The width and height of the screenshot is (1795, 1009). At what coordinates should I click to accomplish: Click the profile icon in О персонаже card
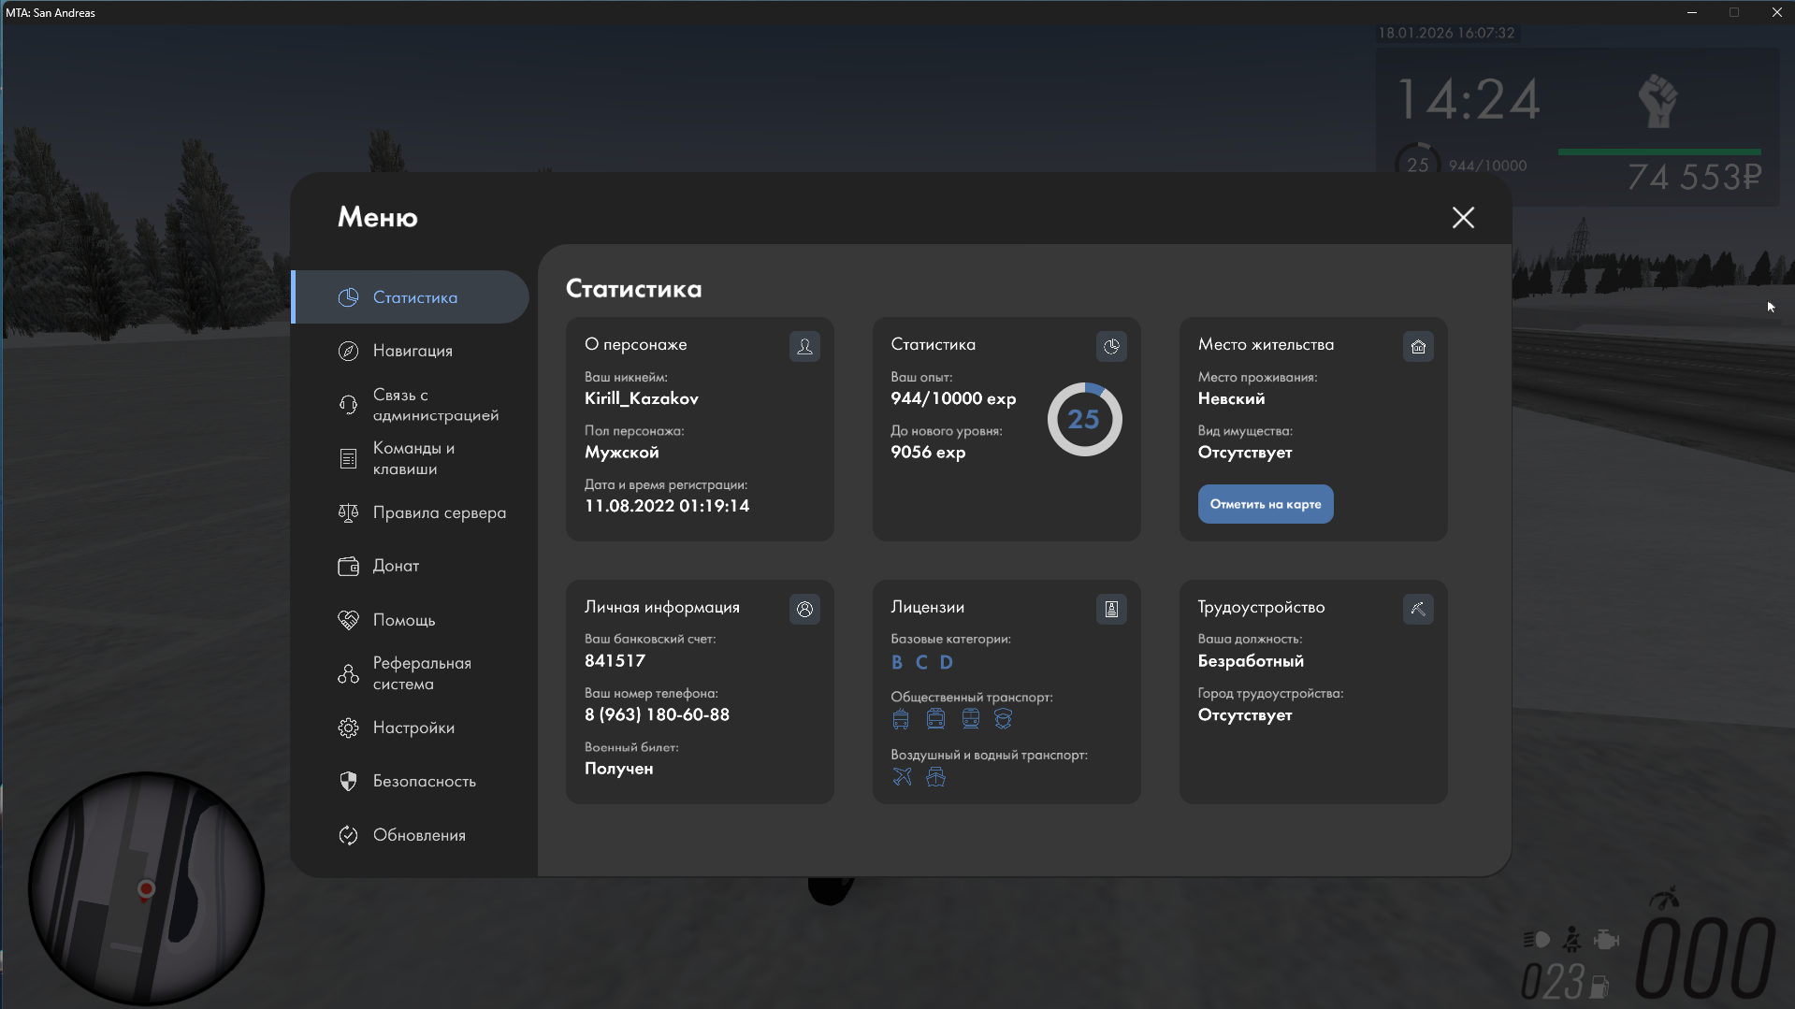pyautogui.click(x=804, y=347)
